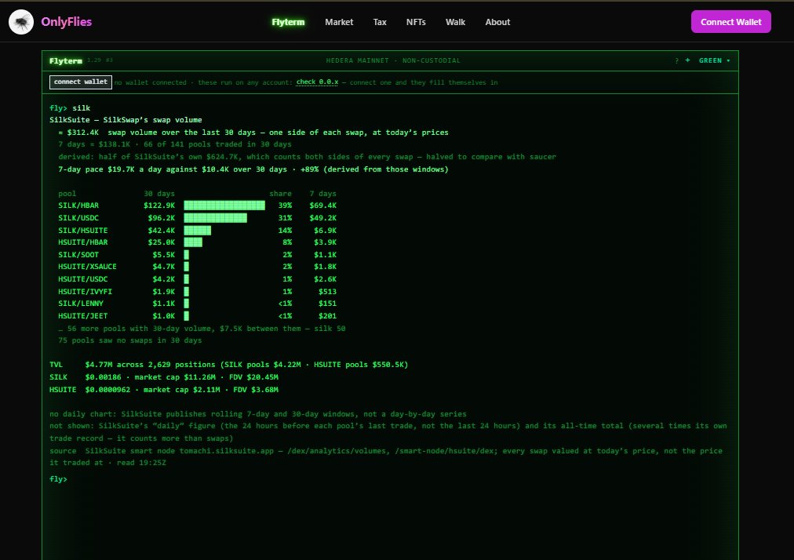Select the SILK/LENNY pool name

click(x=81, y=304)
